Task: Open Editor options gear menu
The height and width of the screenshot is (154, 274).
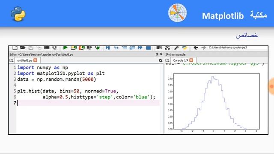Action: (161, 61)
